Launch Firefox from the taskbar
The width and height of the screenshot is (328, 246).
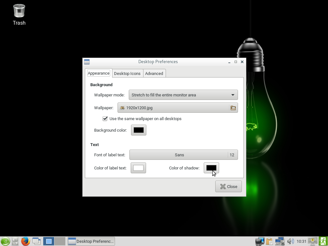[x=26, y=241]
